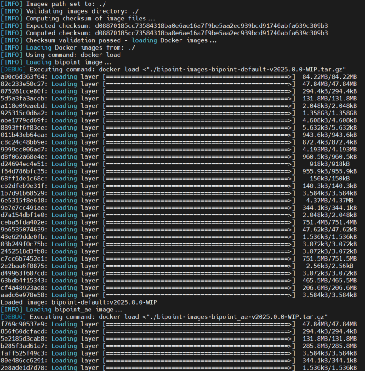365x371 pixels.
Task: Click the 'Computing checksum of image files' line
Action: tap(78, 19)
